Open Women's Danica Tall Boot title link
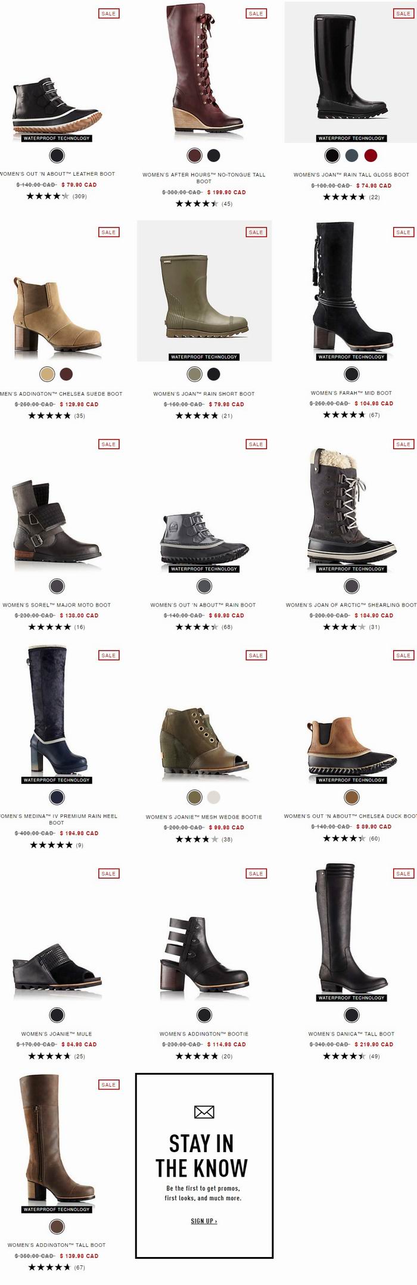The height and width of the screenshot is (1285, 417). 351,1034
